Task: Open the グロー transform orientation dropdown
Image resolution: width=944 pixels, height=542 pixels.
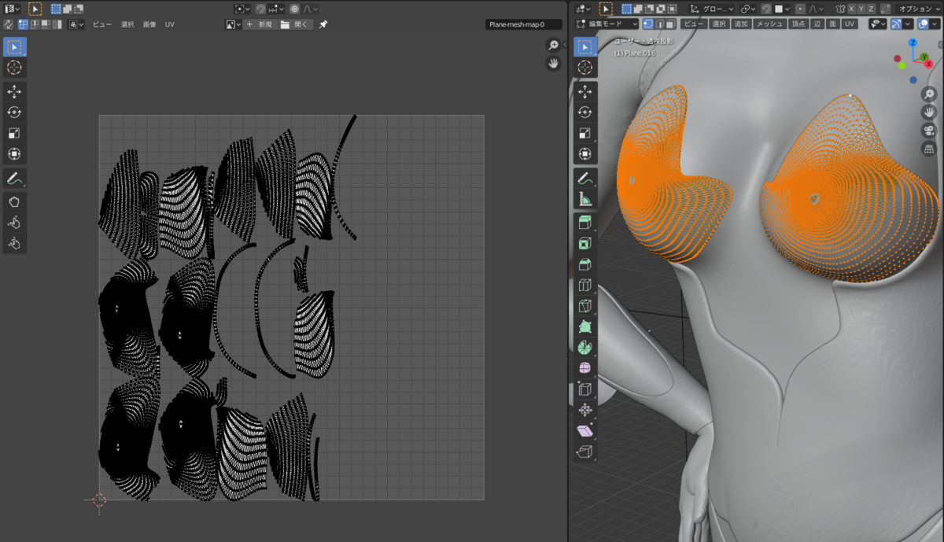Action: 712,9
